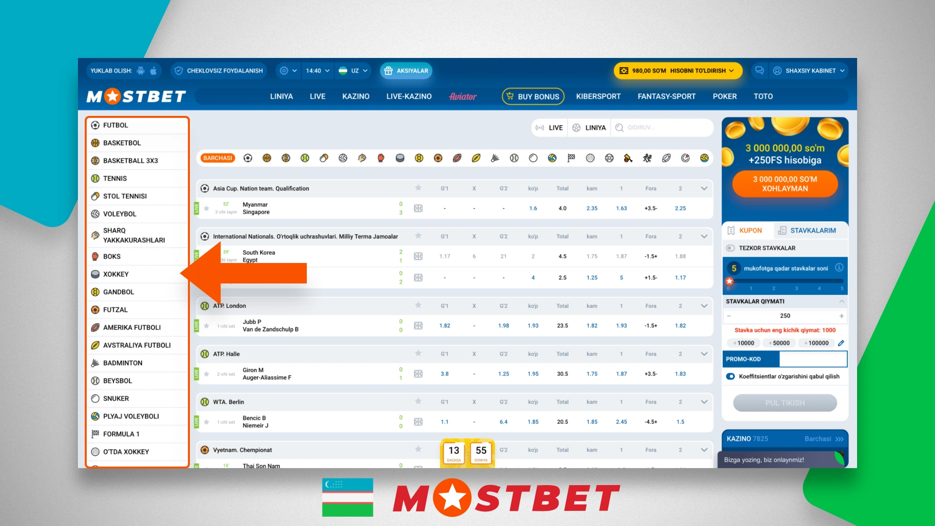Enable Koeffitsientlar o'zgarishini qabul qilish toggle
This screenshot has height=526, width=935.
[x=731, y=376]
